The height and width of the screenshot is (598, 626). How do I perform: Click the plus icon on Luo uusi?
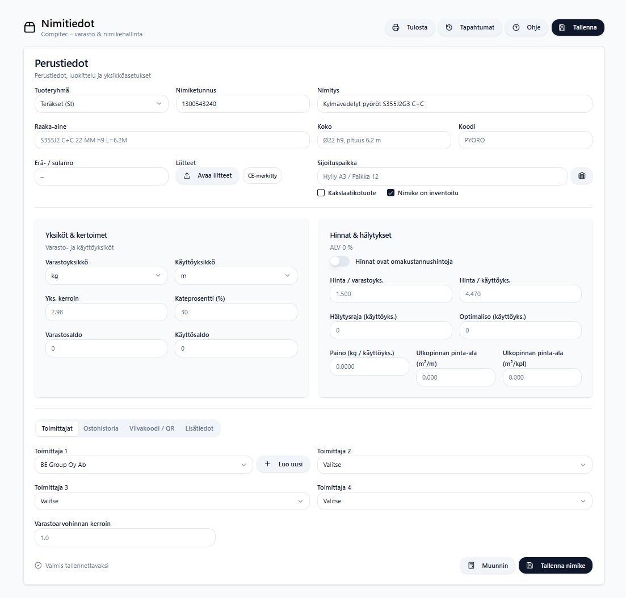coord(268,464)
